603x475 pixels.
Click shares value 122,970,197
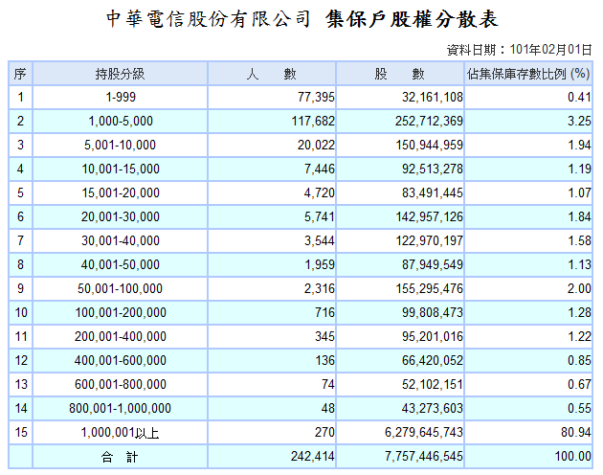pyautogui.click(x=430, y=241)
